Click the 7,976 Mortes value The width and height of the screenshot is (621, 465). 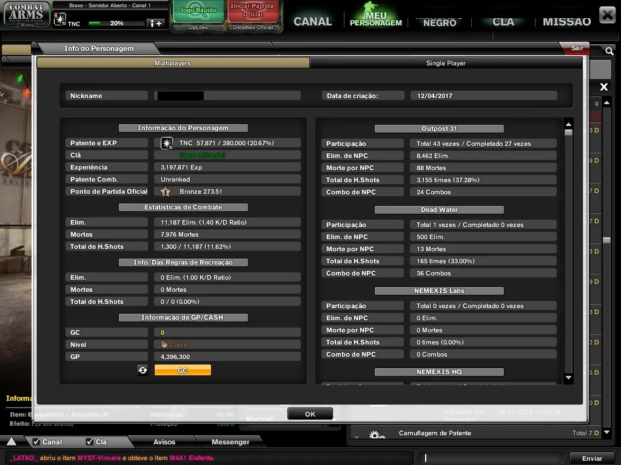(x=180, y=234)
